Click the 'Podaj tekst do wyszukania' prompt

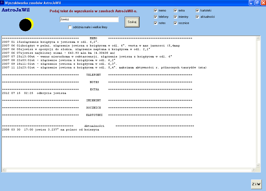pyautogui.click(x=93, y=11)
